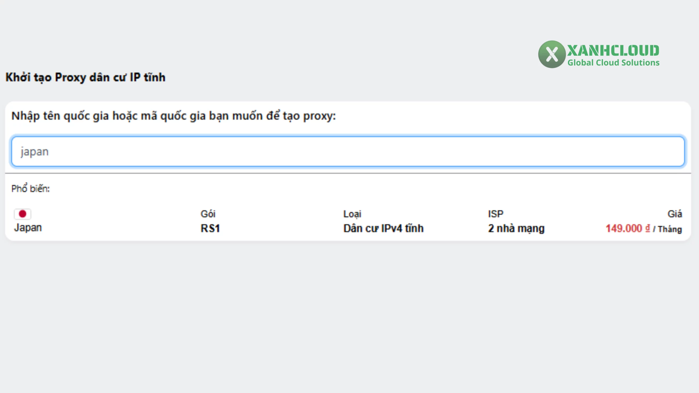This screenshot has height=393, width=699.
Task: Select the 'Phổ biến:' section label
Action: 30,188
